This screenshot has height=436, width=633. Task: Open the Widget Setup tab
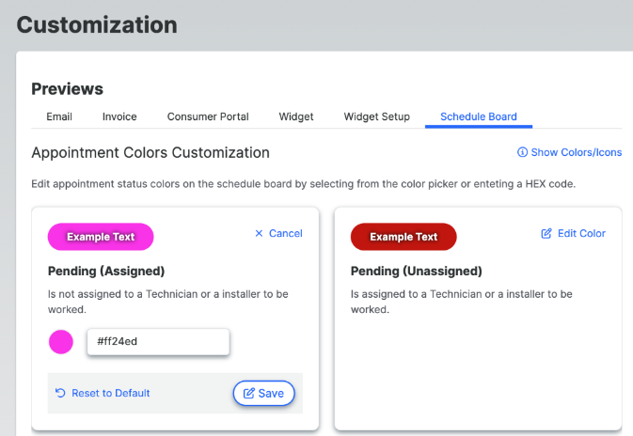click(376, 117)
